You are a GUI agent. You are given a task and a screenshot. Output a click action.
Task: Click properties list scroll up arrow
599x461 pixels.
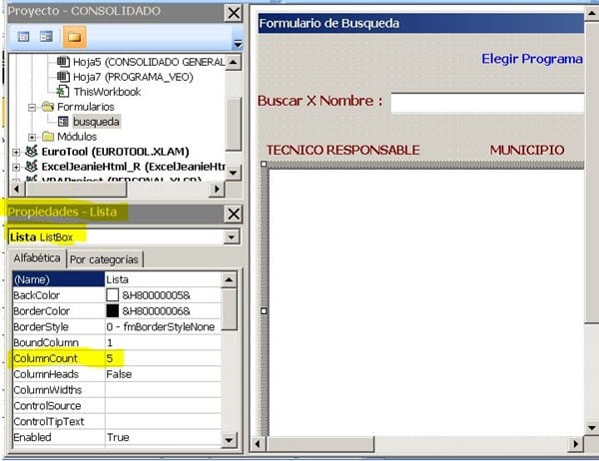pyautogui.click(x=229, y=280)
